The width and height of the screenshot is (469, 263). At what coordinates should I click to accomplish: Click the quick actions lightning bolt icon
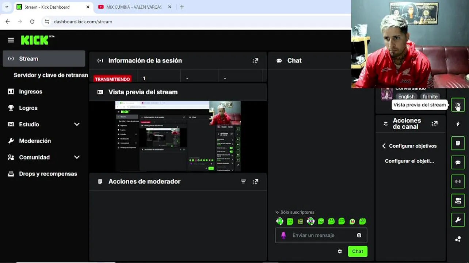458,124
